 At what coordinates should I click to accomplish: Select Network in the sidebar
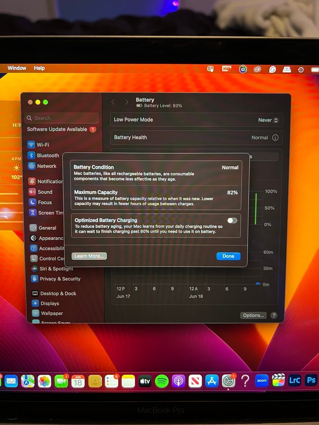46,166
